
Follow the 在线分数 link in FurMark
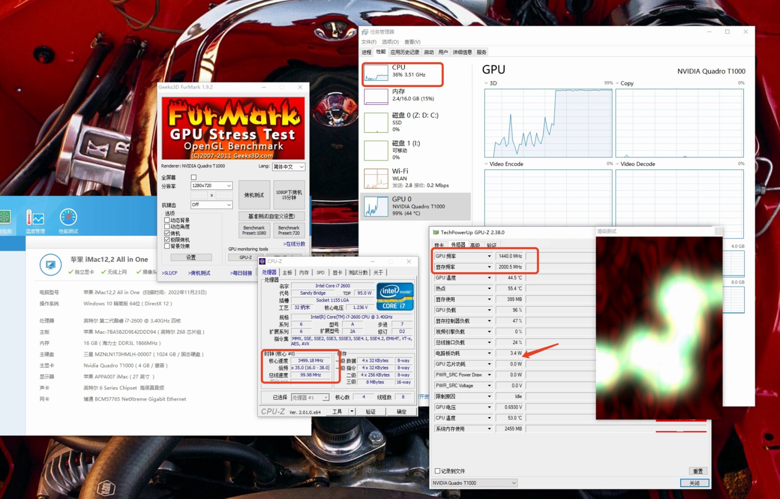294,244
